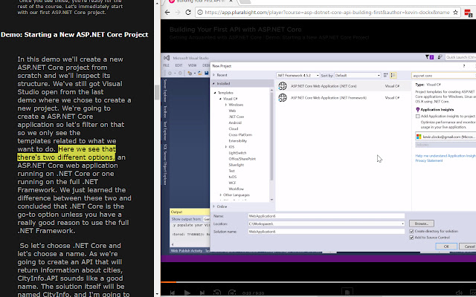
Task: Click the Quick Launch search box
Action: point(460,57)
